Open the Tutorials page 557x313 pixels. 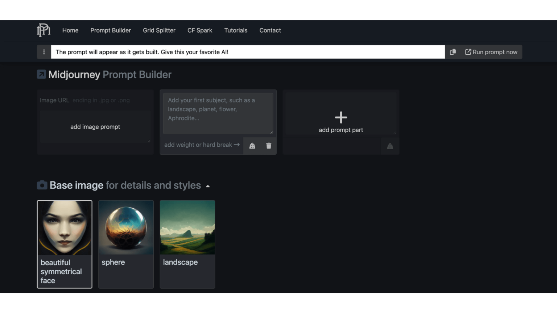(x=236, y=30)
